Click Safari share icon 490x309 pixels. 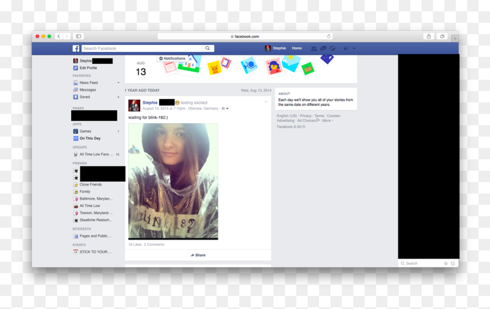point(428,36)
